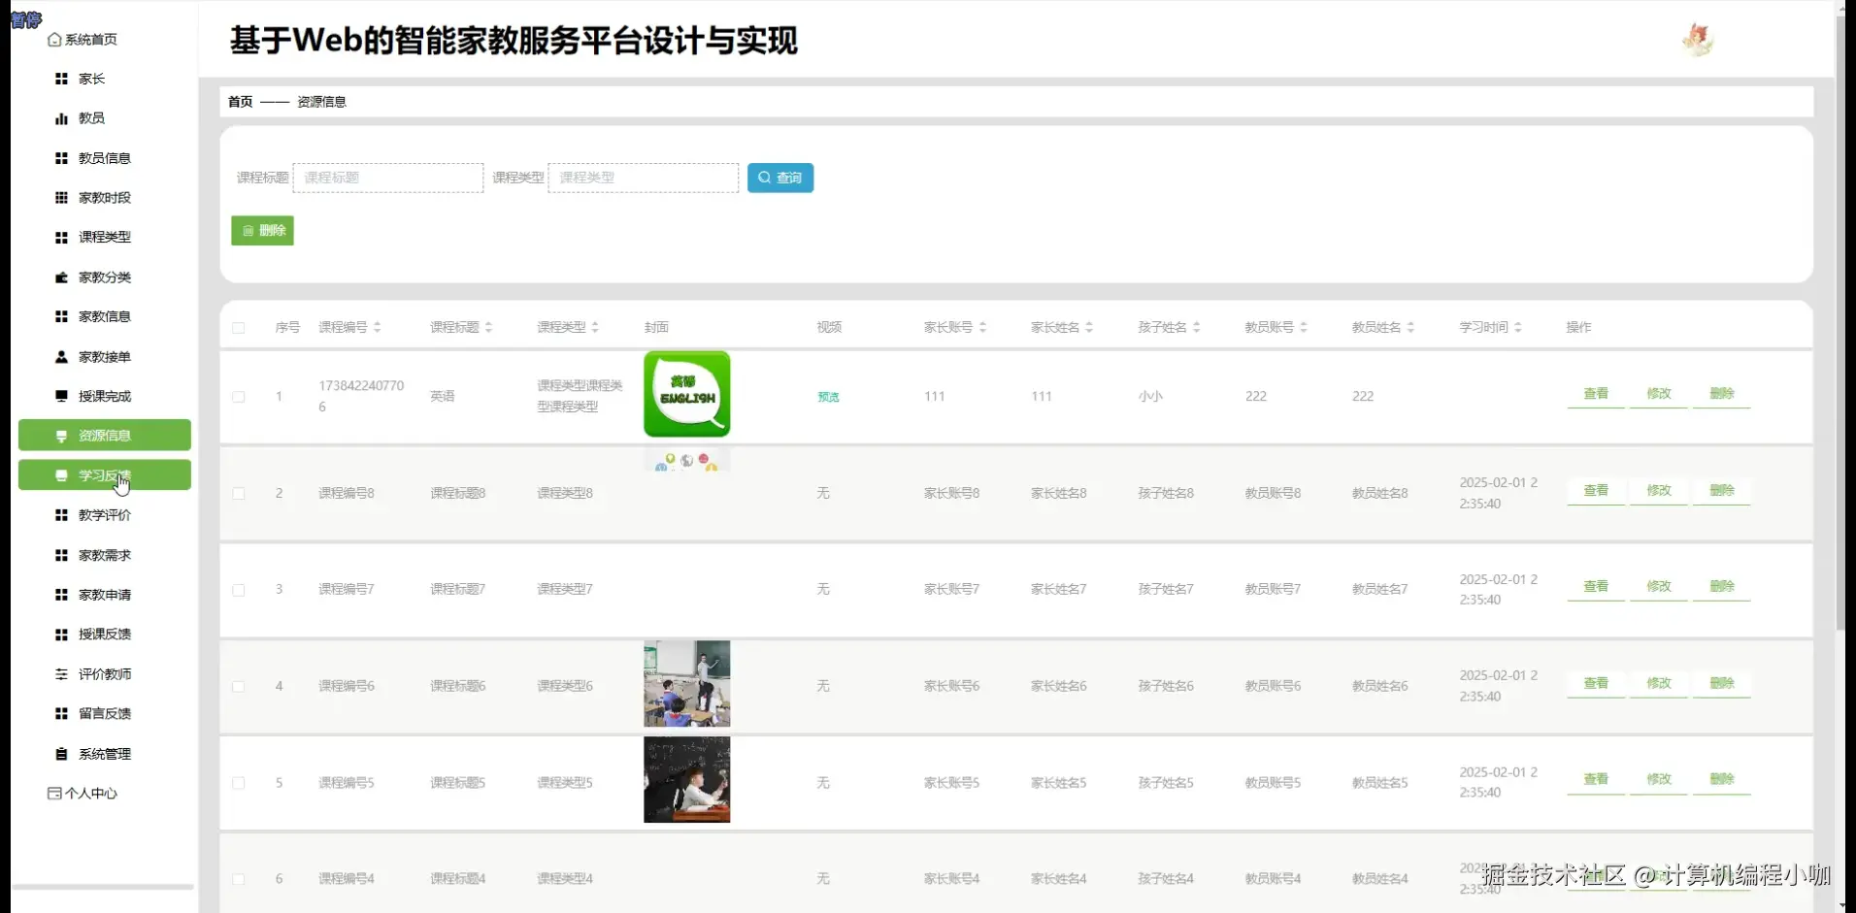Check the checkbox for row 1
The height and width of the screenshot is (913, 1856).
coord(239,397)
